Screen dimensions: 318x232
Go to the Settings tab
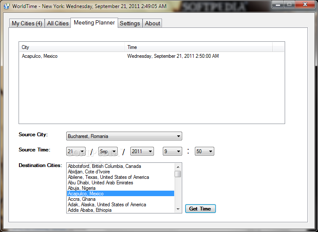[x=130, y=23]
